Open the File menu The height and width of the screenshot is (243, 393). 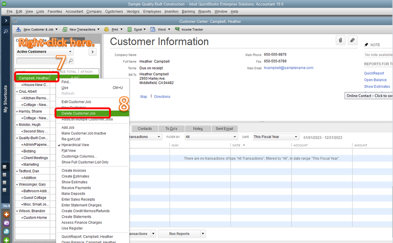(x=9, y=11)
